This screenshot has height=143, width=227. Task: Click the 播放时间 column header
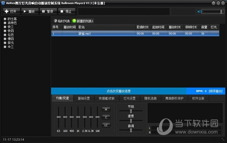[x=70, y=27]
